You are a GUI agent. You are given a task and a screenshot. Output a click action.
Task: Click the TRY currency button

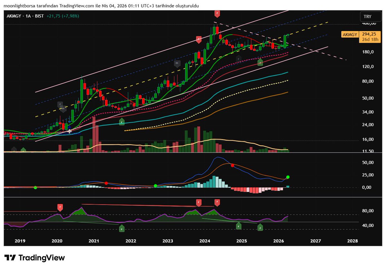[x=371, y=16]
